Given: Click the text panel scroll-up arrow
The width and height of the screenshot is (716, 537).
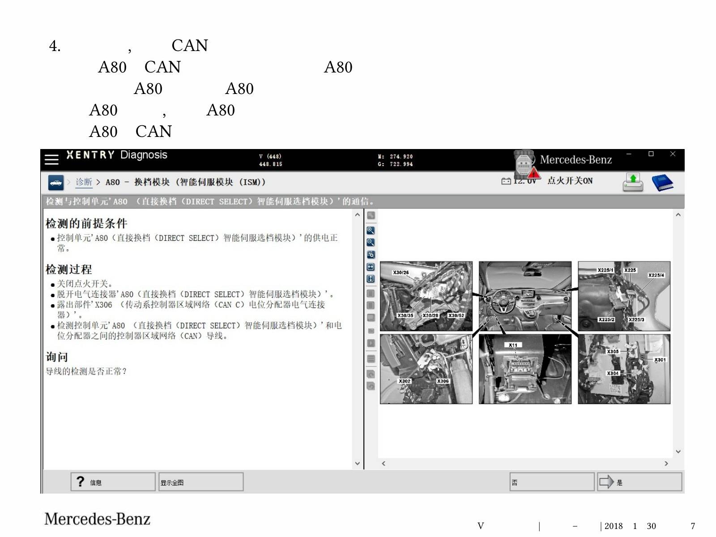Looking at the screenshot, I should (x=357, y=215).
